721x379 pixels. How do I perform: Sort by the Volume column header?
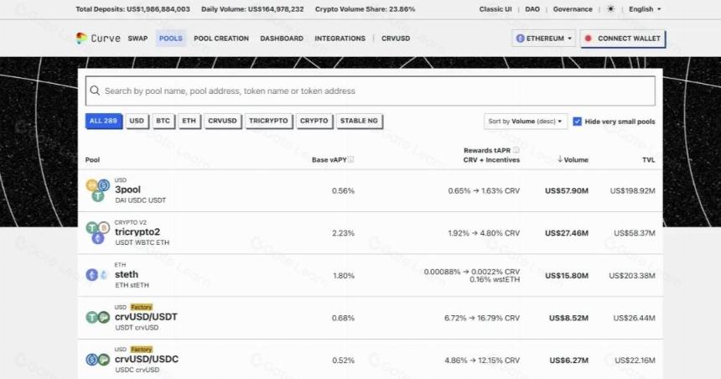[x=573, y=159]
